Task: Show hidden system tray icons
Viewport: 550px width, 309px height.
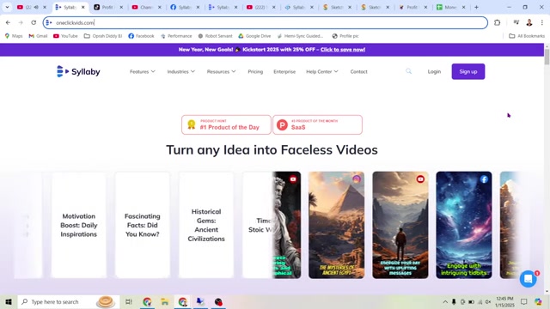Action: [445, 301]
